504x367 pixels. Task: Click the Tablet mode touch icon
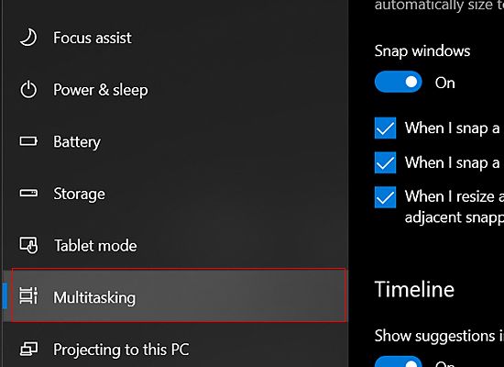pos(28,245)
